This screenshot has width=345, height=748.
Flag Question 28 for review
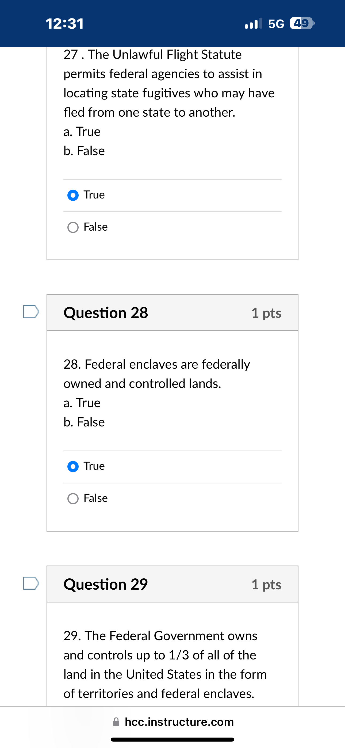(x=31, y=312)
